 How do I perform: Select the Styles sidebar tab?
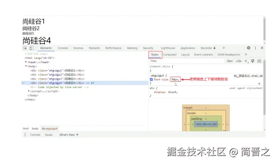pos(154,54)
